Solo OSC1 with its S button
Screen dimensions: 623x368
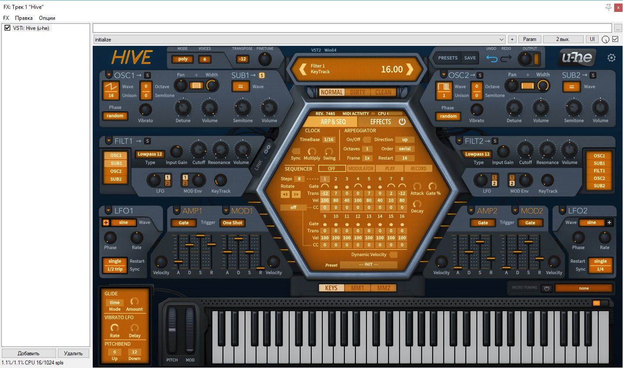click(x=147, y=75)
